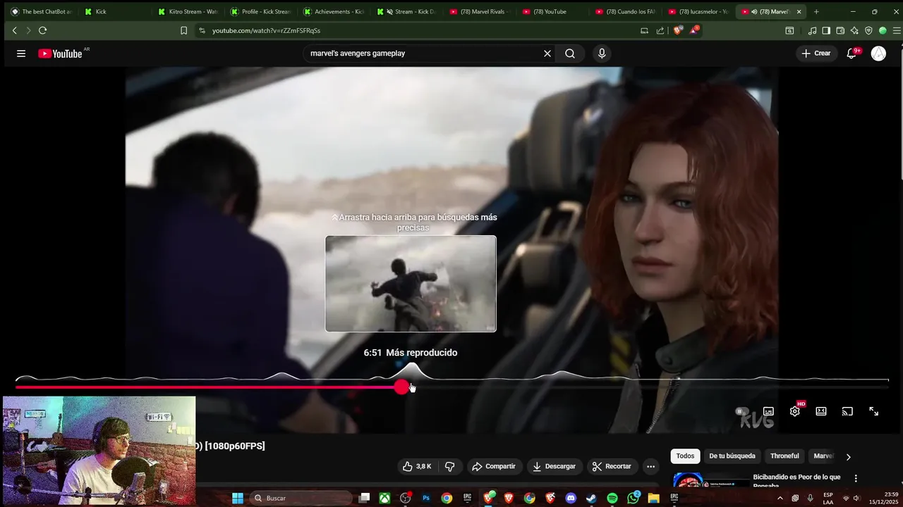Viewport: 903px width, 507px height.
Task: Select the Throneful filter chip
Action: click(784, 456)
